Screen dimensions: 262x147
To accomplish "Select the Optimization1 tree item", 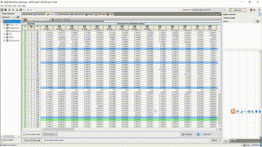I will pos(12,22).
